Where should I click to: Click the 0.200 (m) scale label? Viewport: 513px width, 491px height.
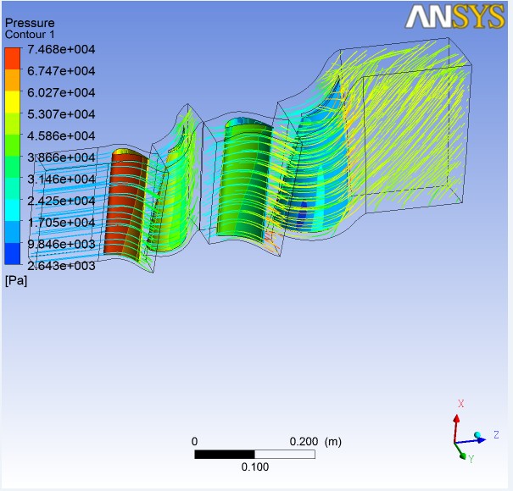[315, 442]
